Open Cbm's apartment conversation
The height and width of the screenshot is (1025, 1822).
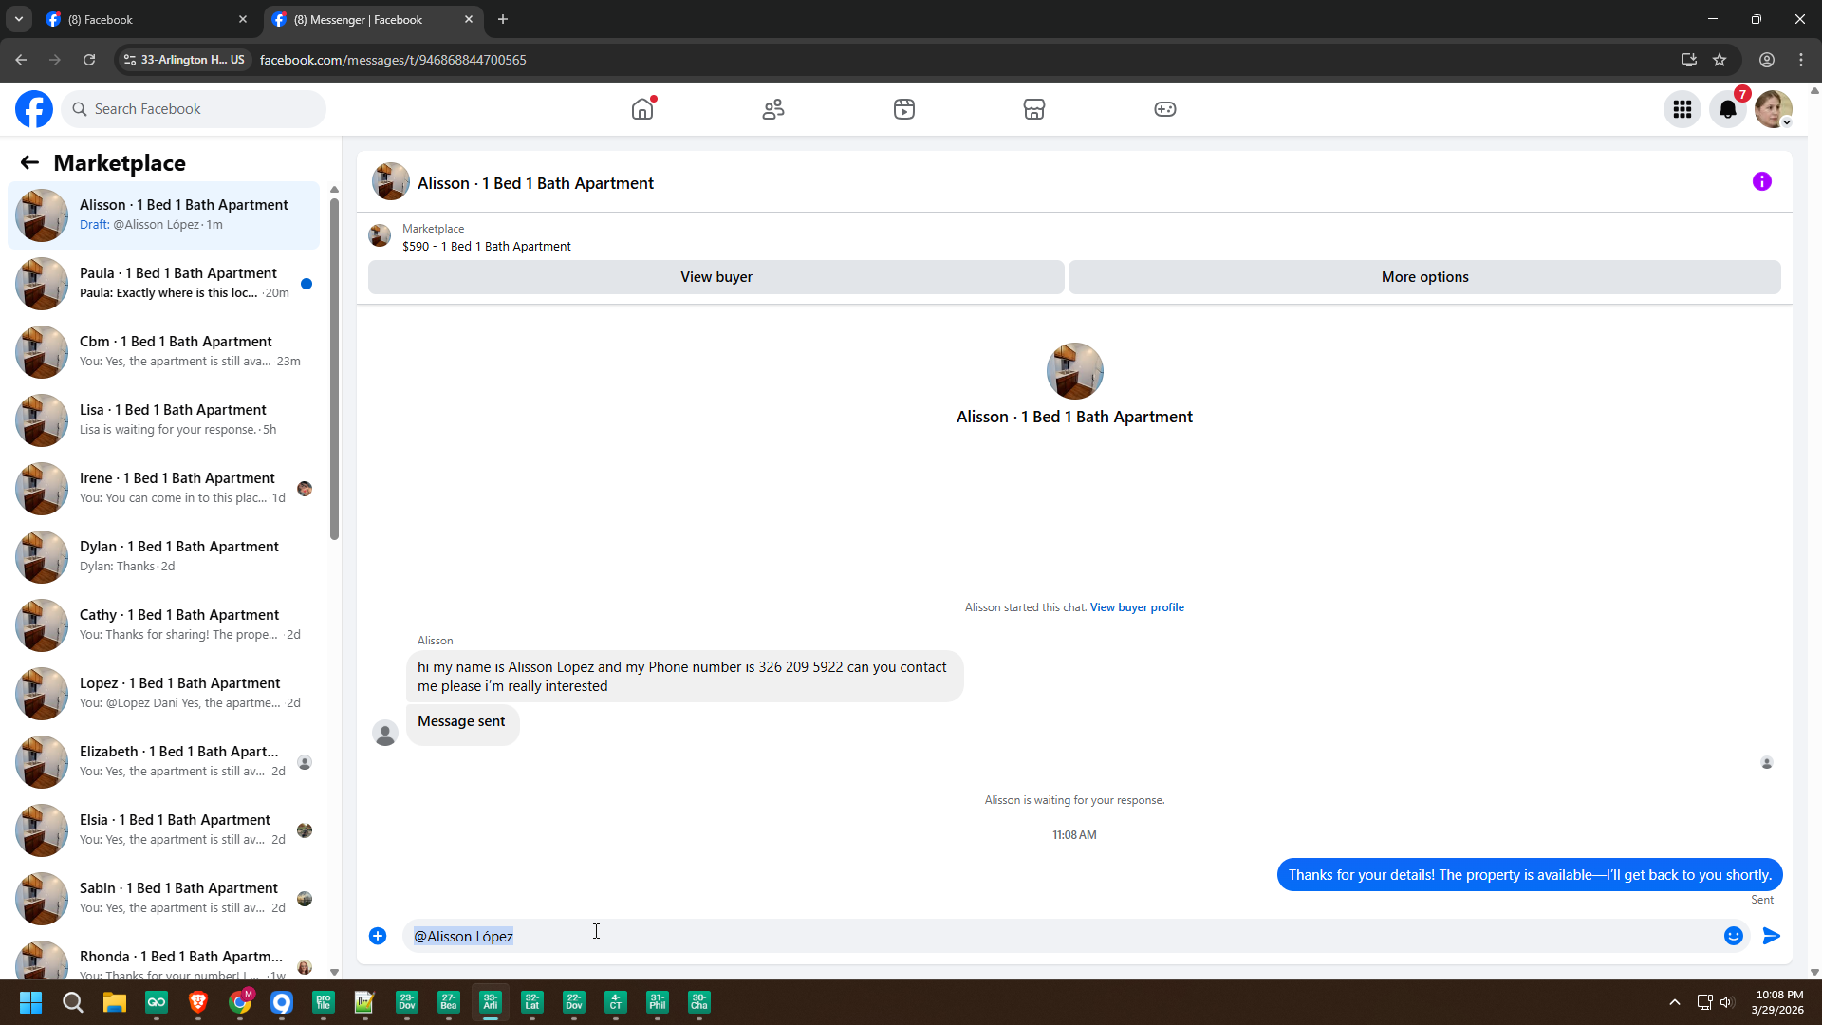click(x=164, y=351)
